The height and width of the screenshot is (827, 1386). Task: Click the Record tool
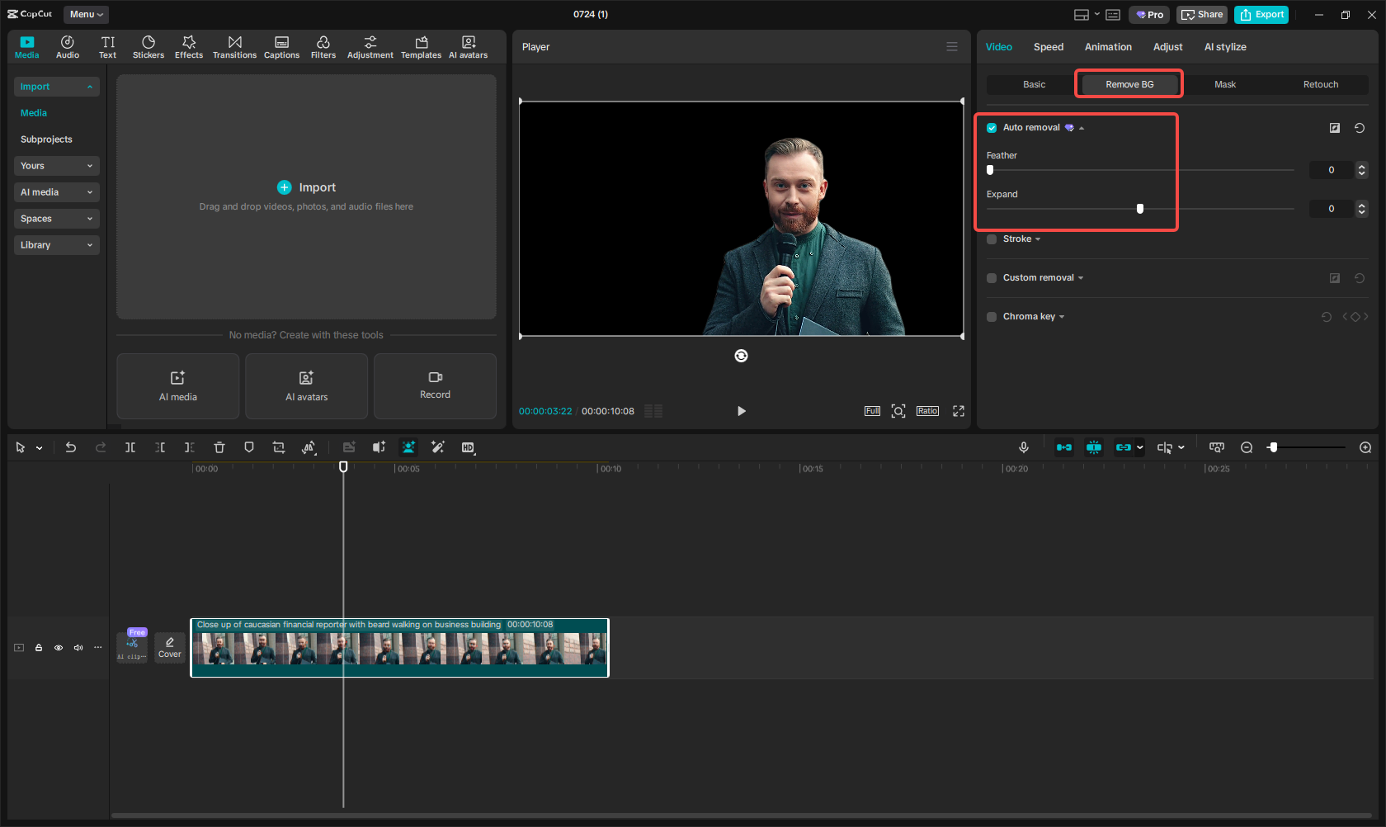point(435,385)
